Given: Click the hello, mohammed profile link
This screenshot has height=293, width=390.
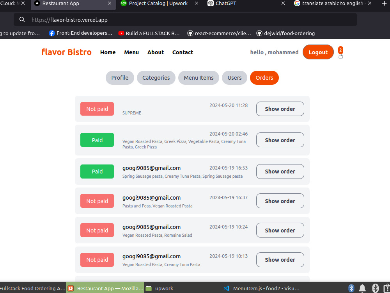Looking at the screenshot, I should [274, 52].
